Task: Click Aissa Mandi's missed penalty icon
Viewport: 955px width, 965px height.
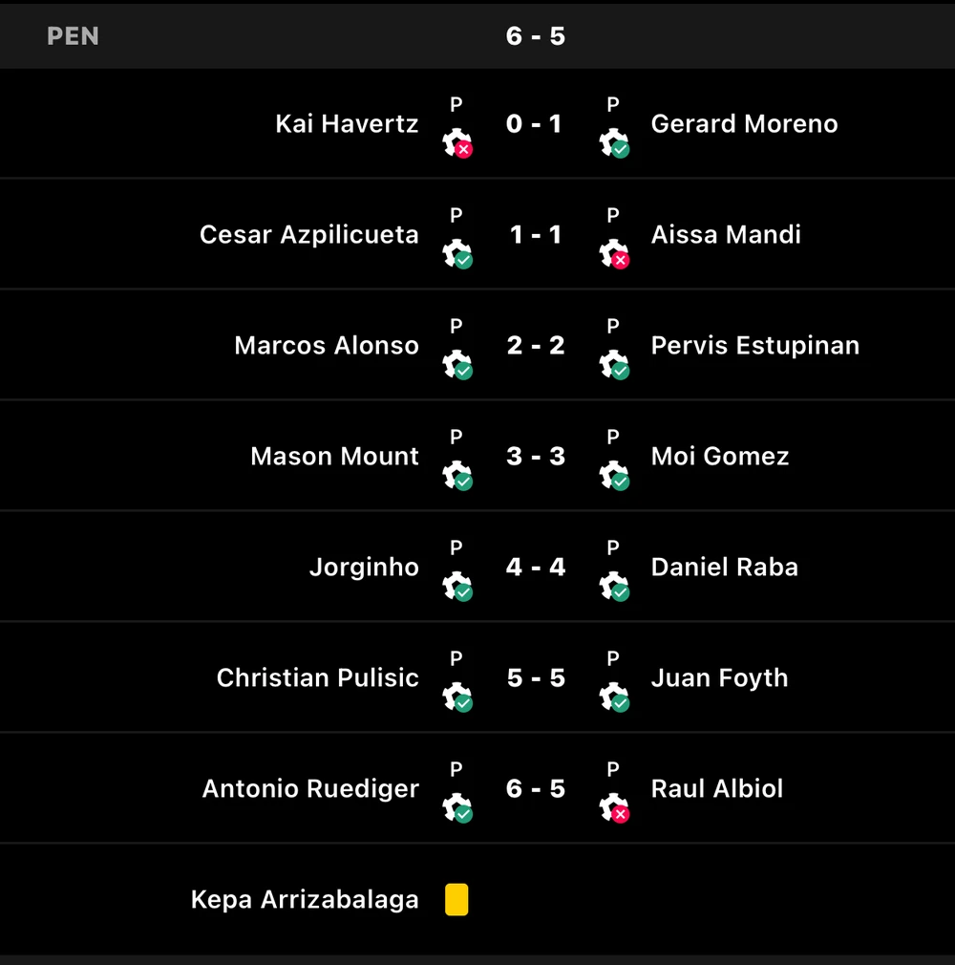Action: [x=614, y=253]
